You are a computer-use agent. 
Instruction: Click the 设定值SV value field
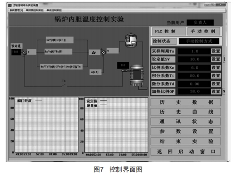pyautogui.click(x=194, y=59)
